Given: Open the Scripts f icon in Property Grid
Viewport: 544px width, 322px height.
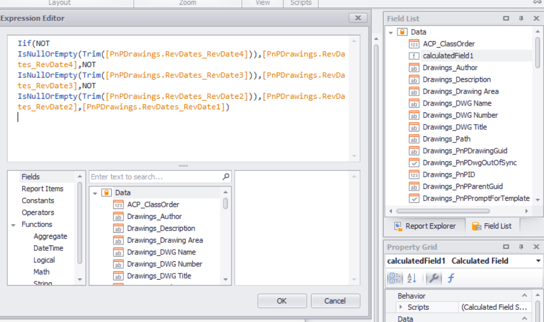Looking at the screenshot, I should pos(450,278).
